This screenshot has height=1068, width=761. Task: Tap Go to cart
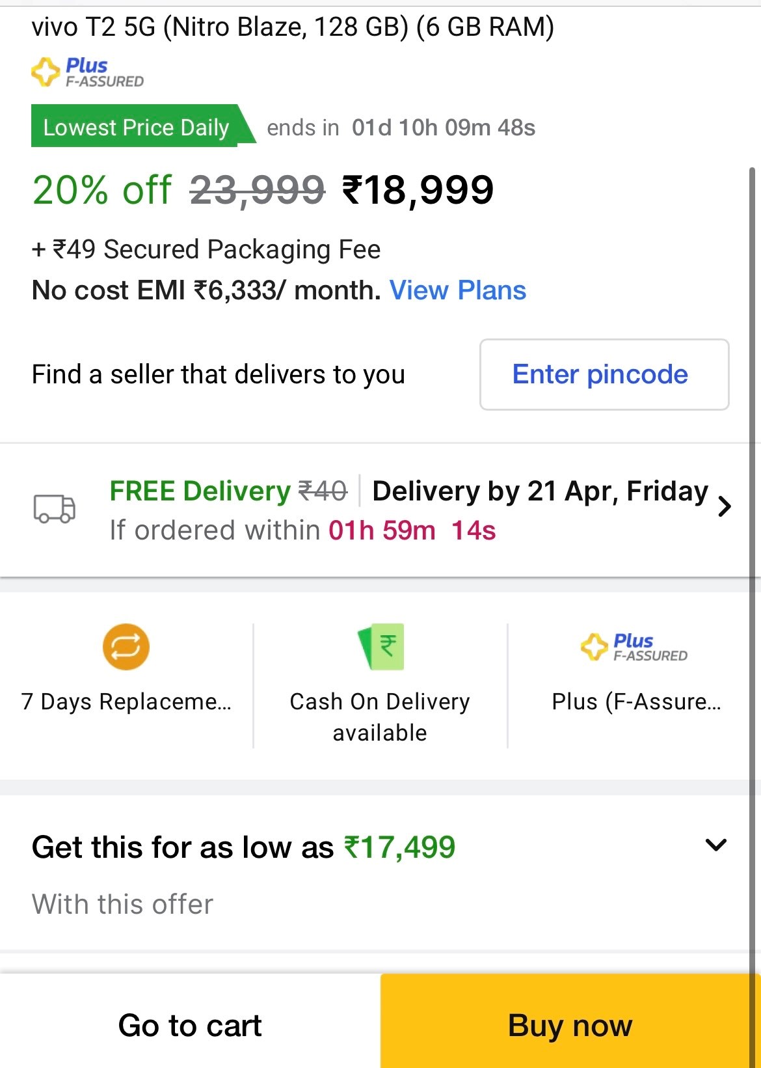pos(190,1025)
